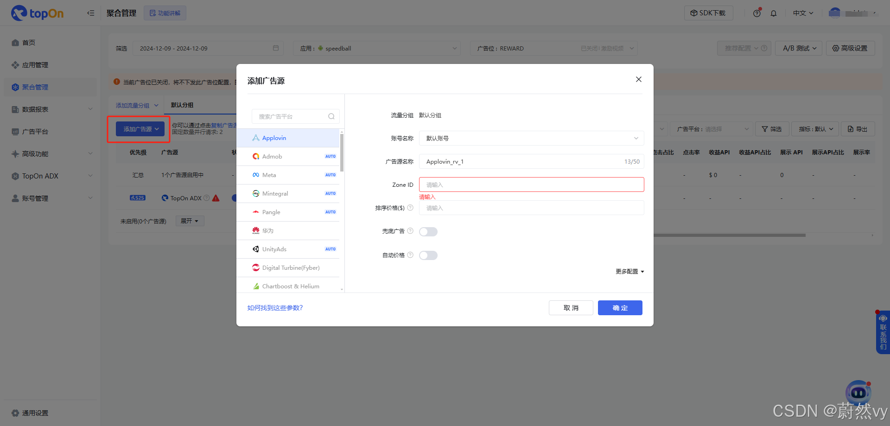890x426 pixels.
Task: Open the language 中文 dropdown
Action: 803,13
